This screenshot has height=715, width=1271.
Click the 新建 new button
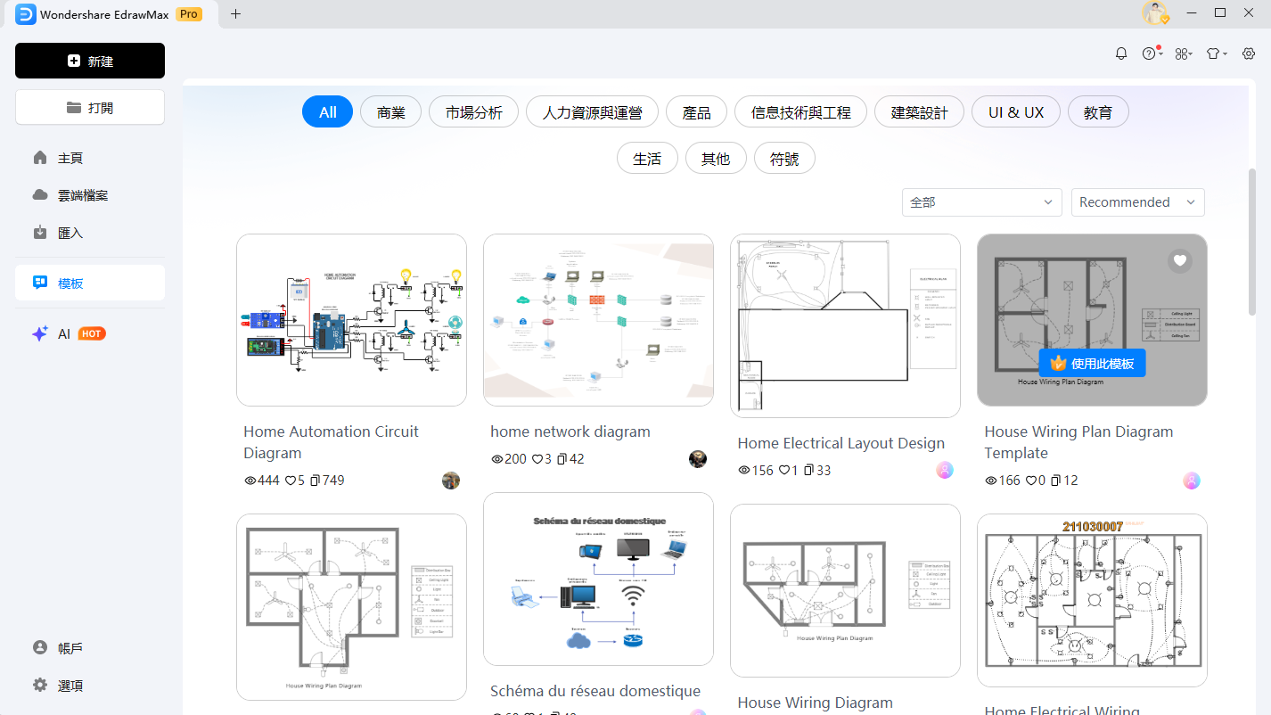pos(90,61)
